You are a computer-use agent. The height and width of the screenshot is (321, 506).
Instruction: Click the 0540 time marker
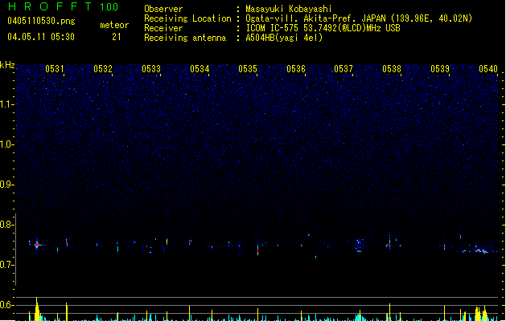click(488, 69)
